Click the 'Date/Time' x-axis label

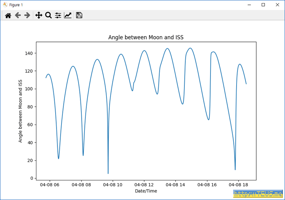[x=146, y=191]
